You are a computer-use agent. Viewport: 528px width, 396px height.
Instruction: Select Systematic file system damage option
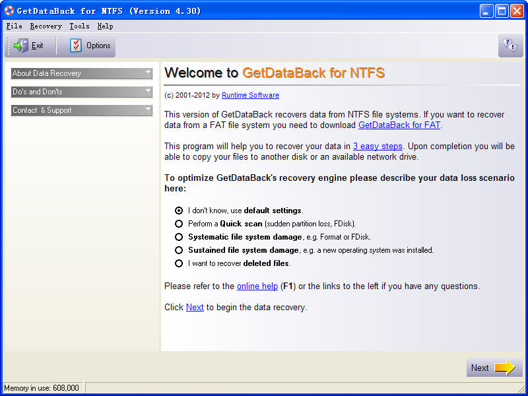click(179, 237)
